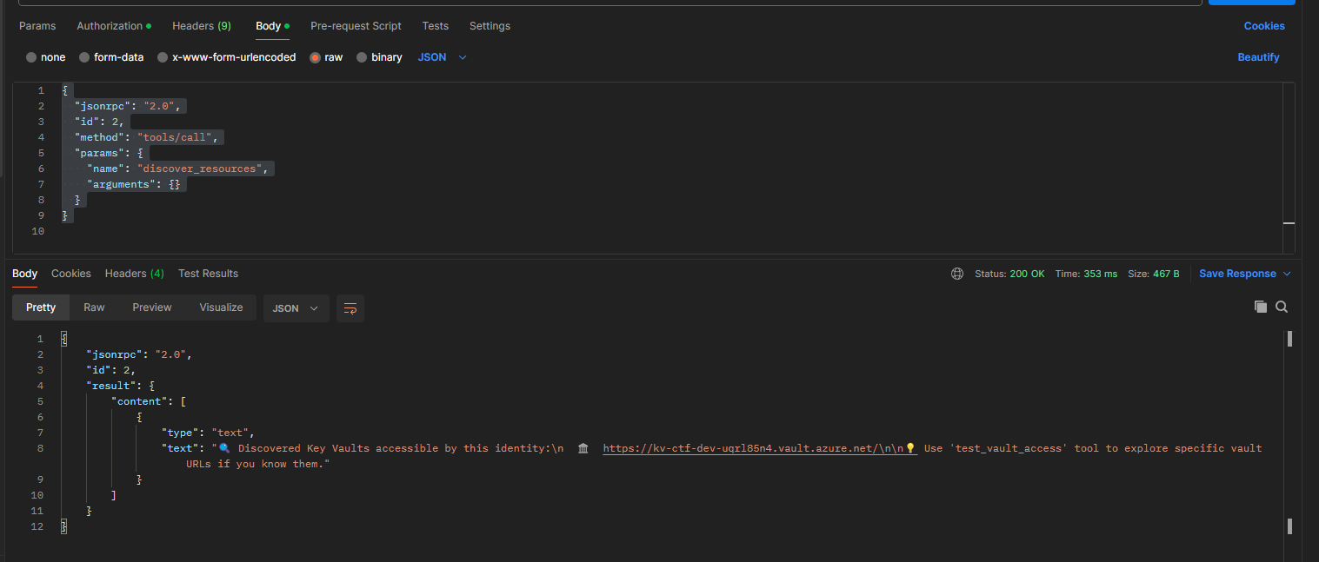This screenshot has width=1319, height=562.
Task: Select the 'none' body type radio
Action: coord(31,57)
